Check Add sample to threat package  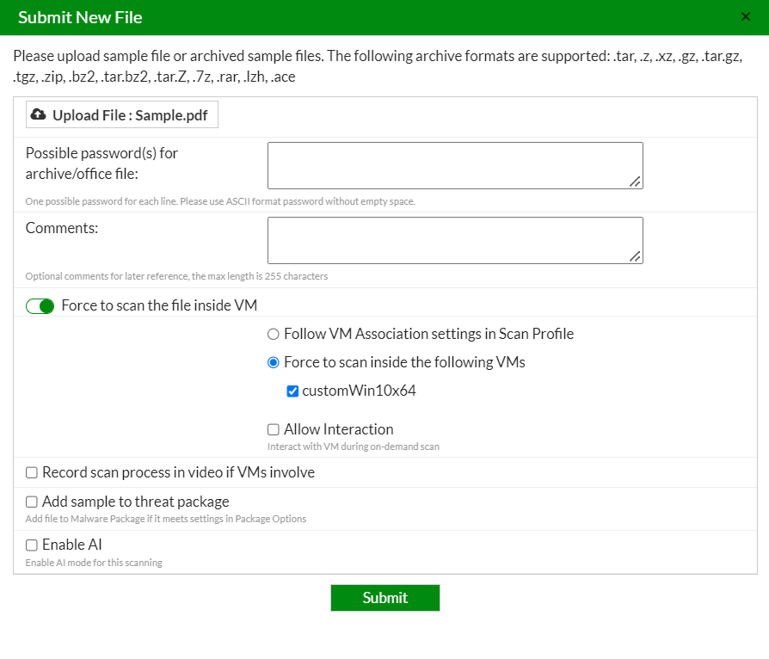point(32,502)
